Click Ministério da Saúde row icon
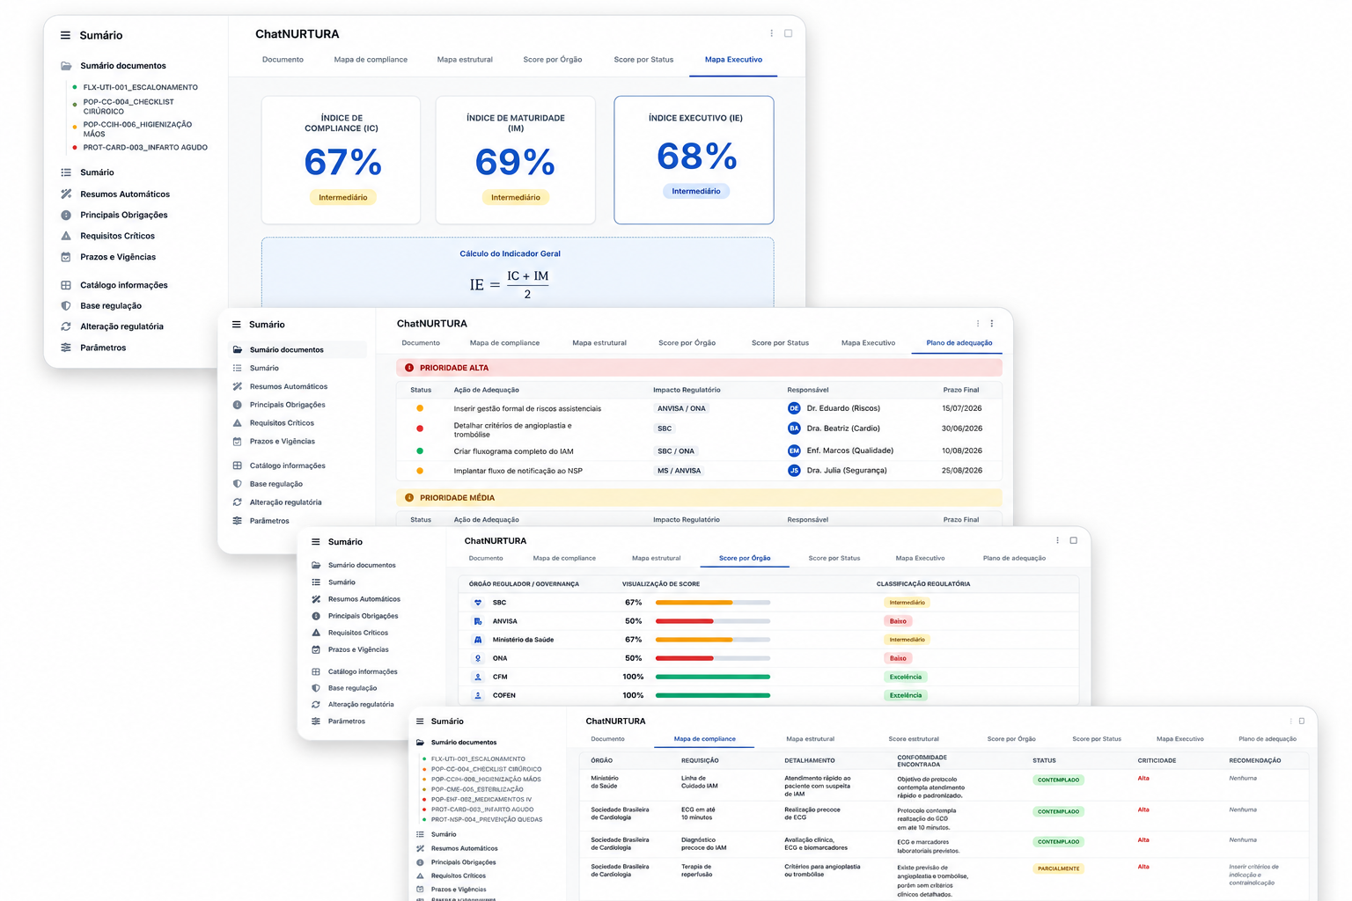Image resolution: width=1352 pixels, height=901 pixels. click(478, 640)
